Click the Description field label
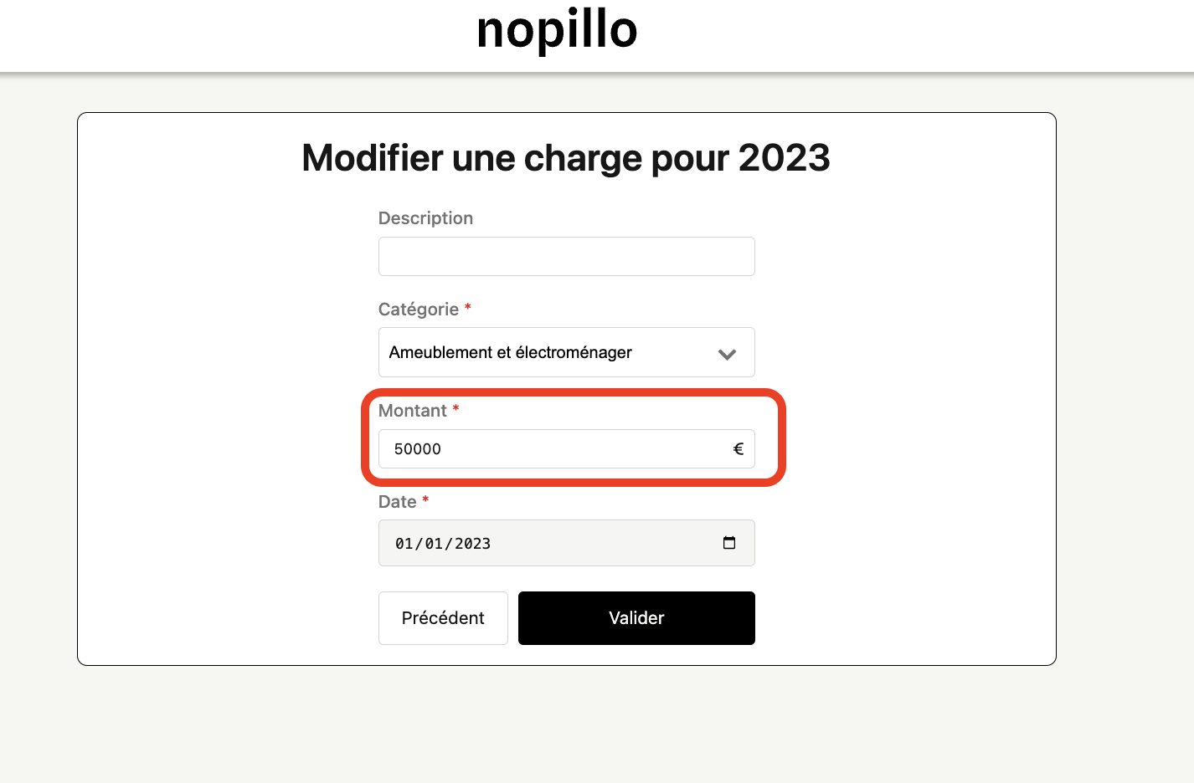1194x783 pixels. [x=425, y=218]
